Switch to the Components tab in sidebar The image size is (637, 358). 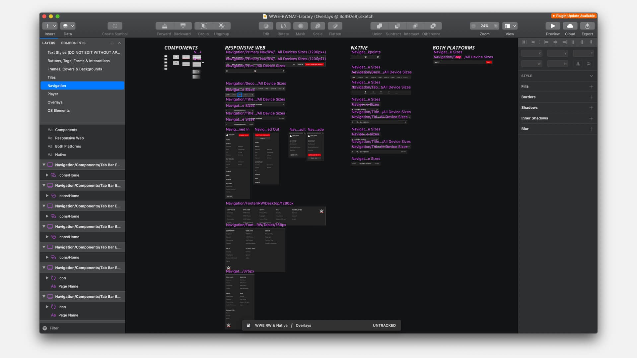(73, 42)
